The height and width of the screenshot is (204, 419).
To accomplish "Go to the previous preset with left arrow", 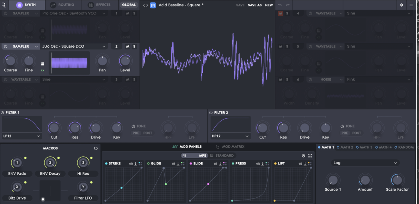I will [144, 5].
